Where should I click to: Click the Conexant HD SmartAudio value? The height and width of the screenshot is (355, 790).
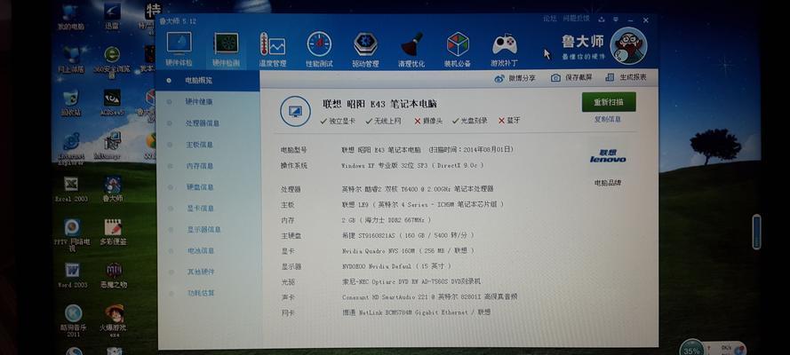pyautogui.click(x=429, y=297)
